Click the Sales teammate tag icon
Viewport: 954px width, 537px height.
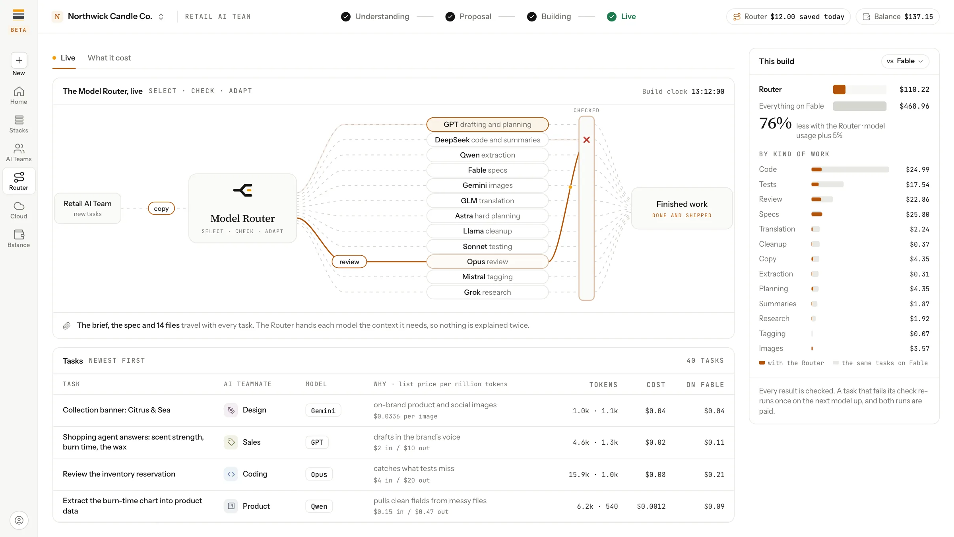[x=231, y=442]
